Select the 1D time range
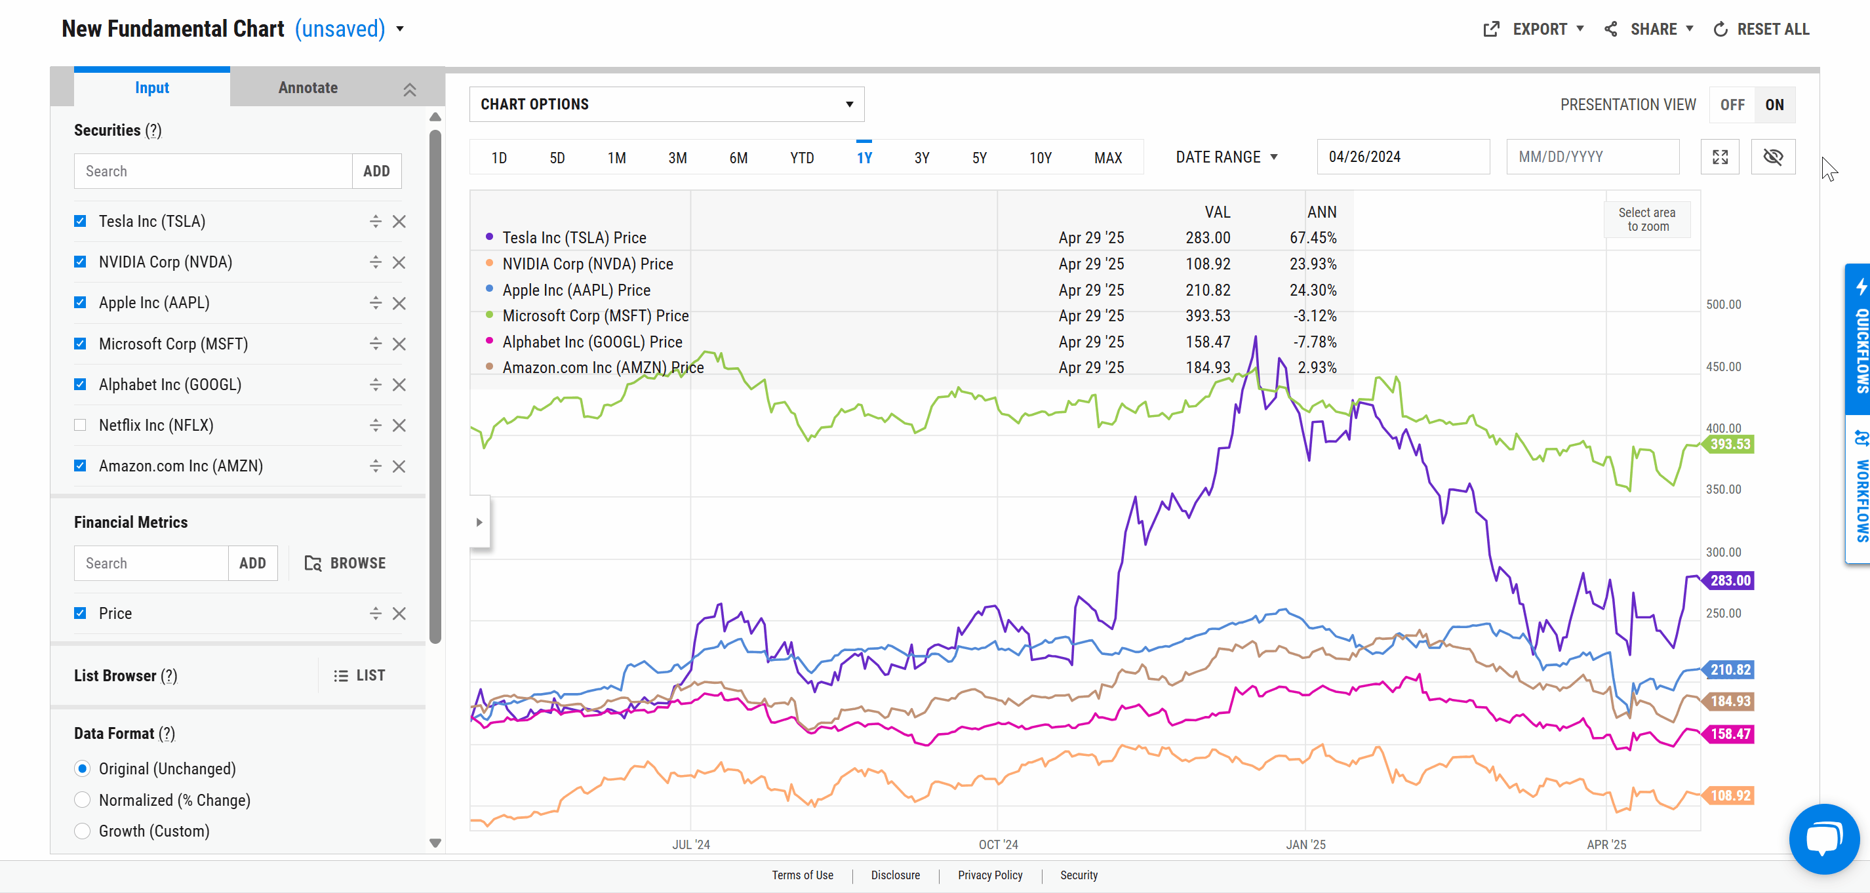The width and height of the screenshot is (1870, 893). (x=499, y=157)
